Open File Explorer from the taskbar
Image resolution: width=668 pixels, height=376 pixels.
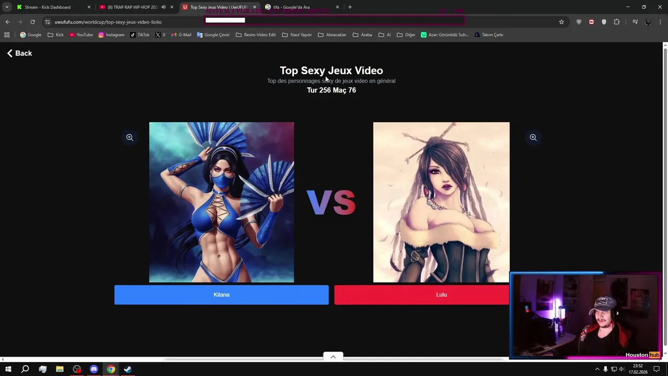point(59,369)
